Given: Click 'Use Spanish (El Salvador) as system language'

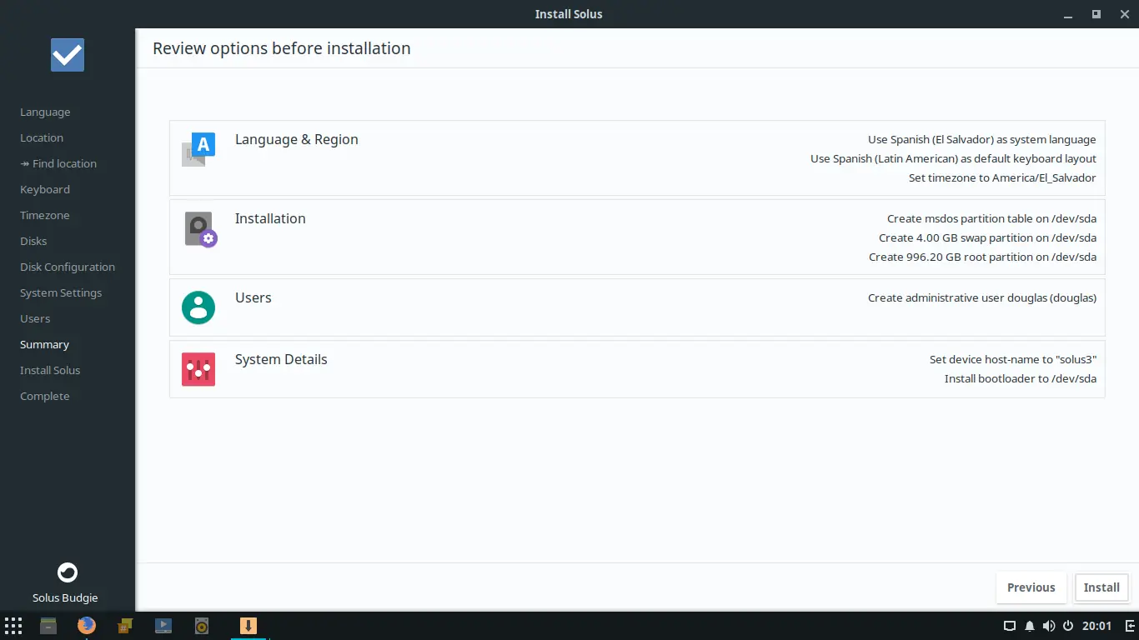Looking at the screenshot, I should point(982,140).
